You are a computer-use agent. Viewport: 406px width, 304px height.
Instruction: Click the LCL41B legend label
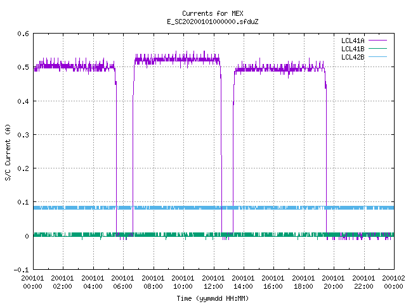(353, 49)
